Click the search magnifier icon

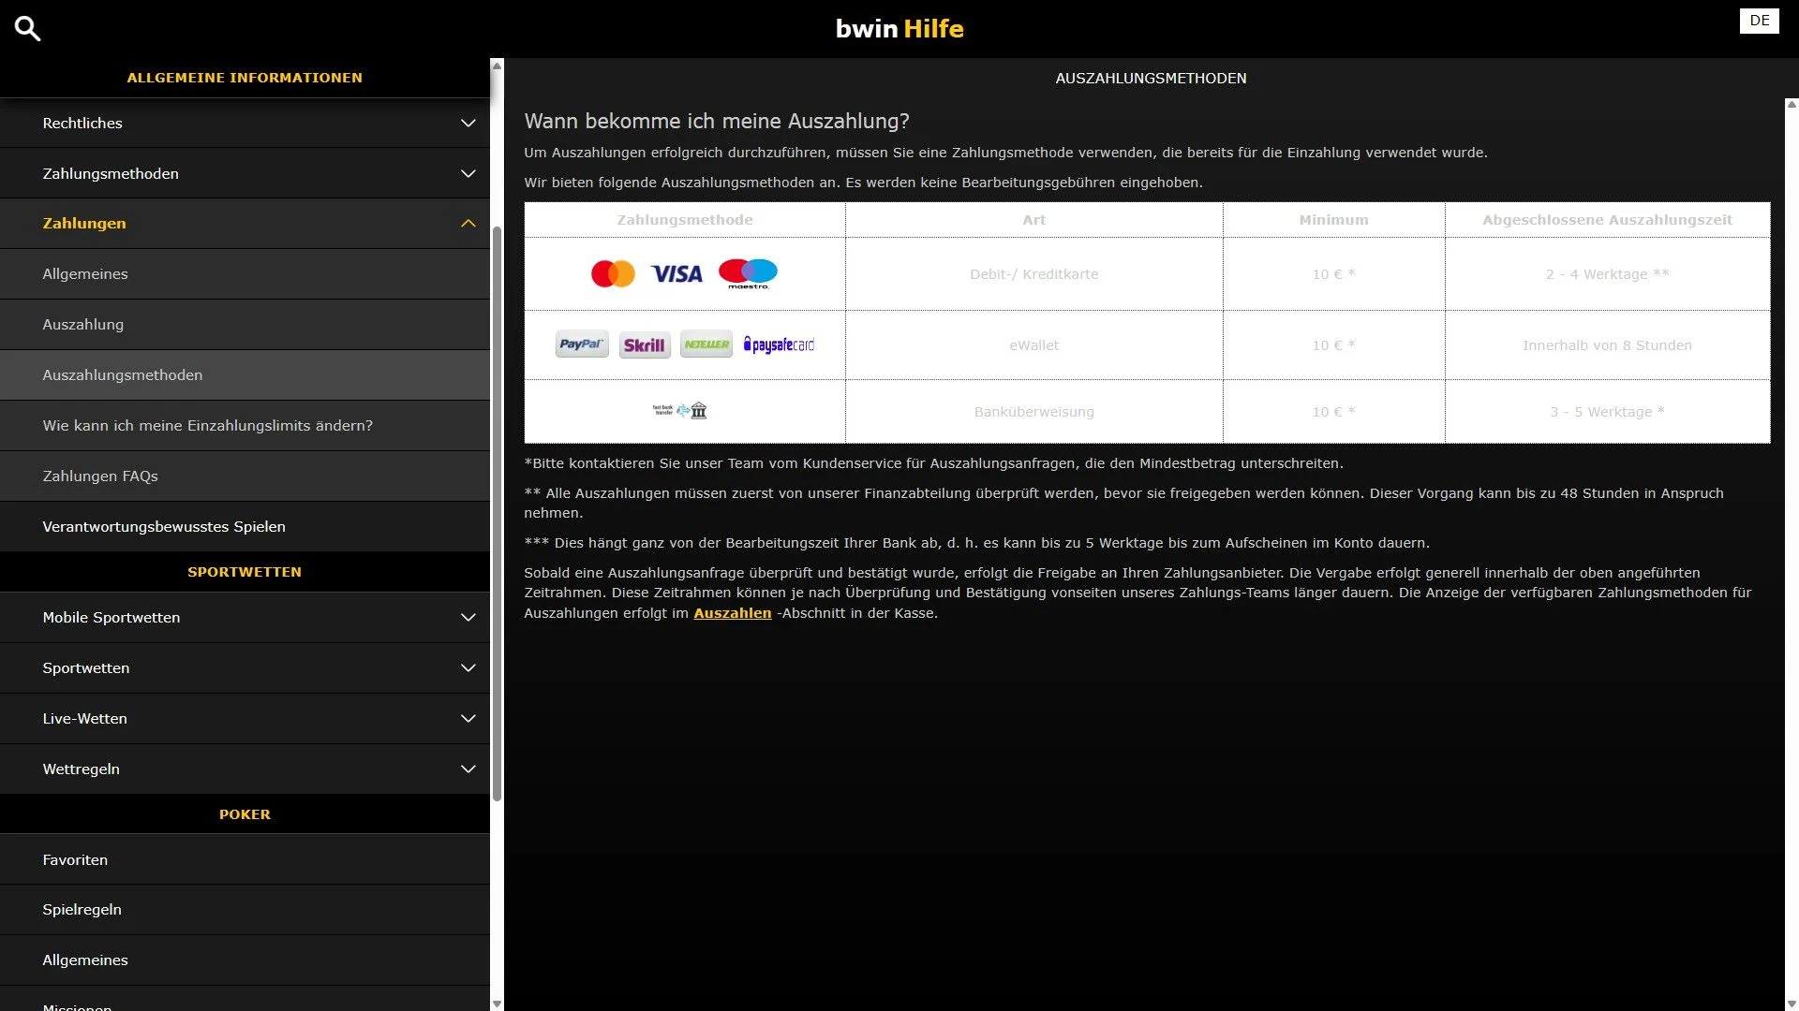coord(27,28)
